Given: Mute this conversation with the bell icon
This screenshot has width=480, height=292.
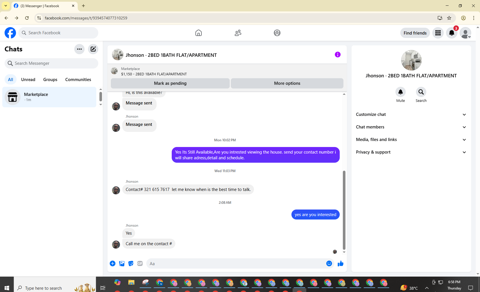Looking at the screenshot, I should tap(401, 92).
